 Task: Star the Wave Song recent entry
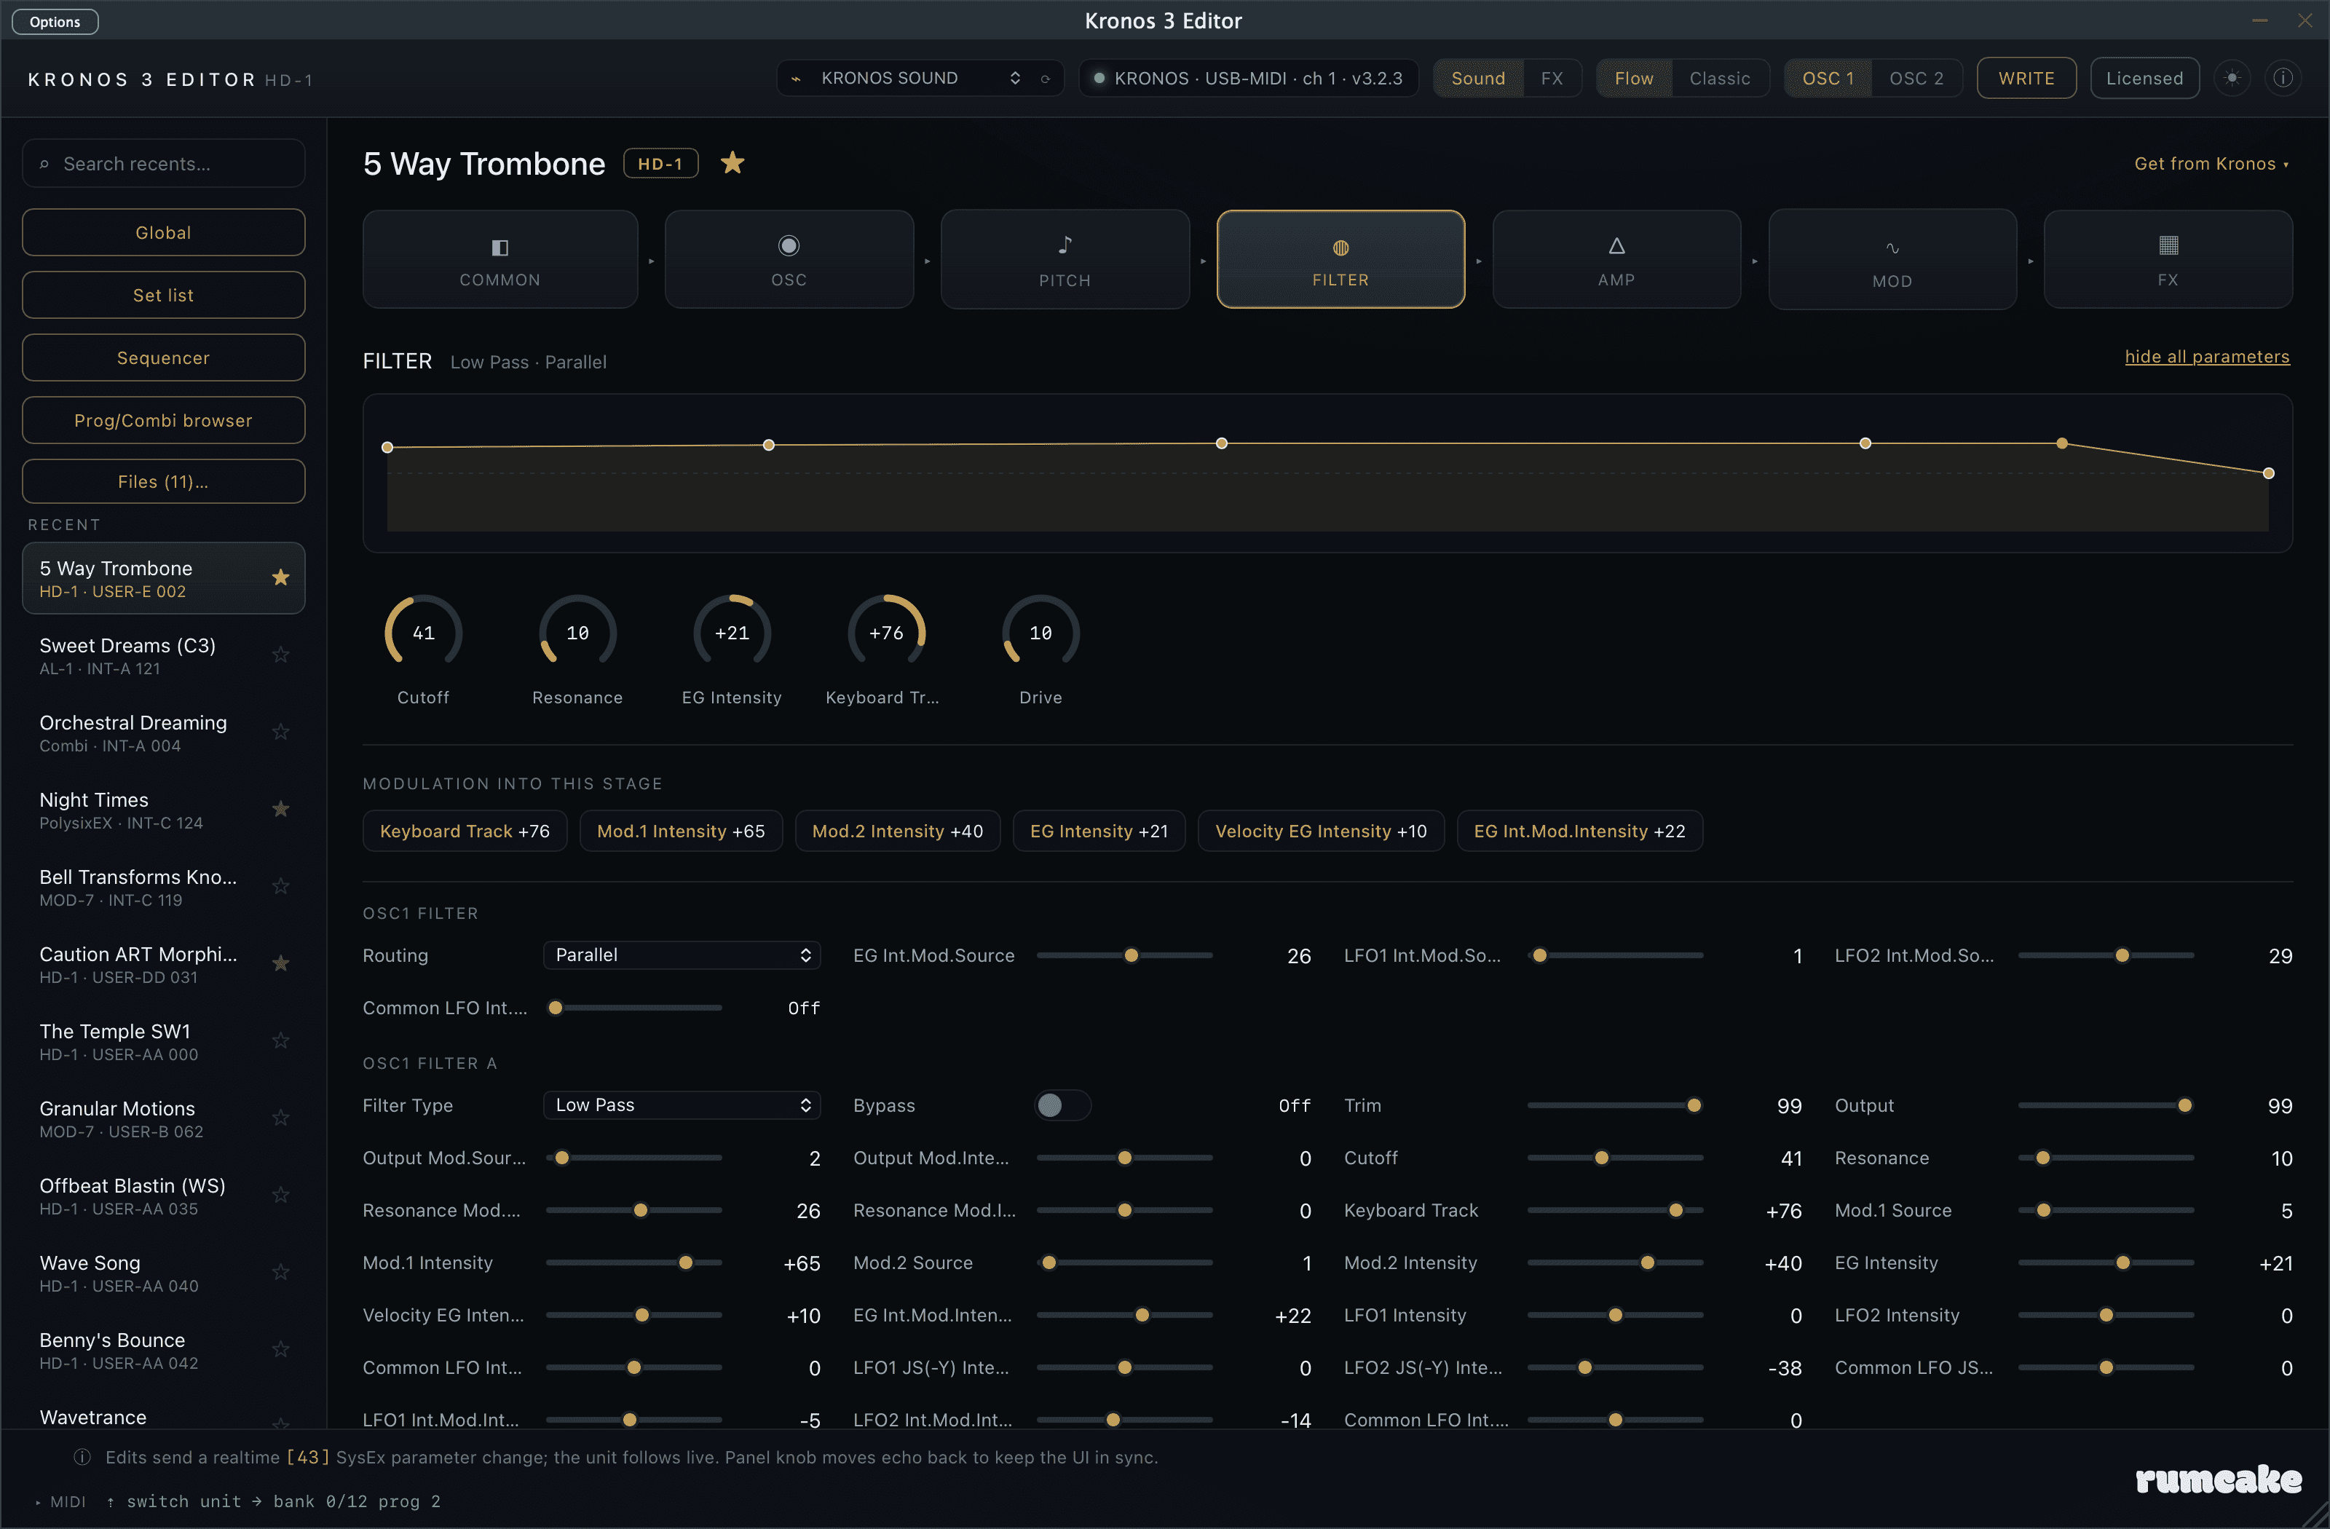click(x=281, y=1273)
